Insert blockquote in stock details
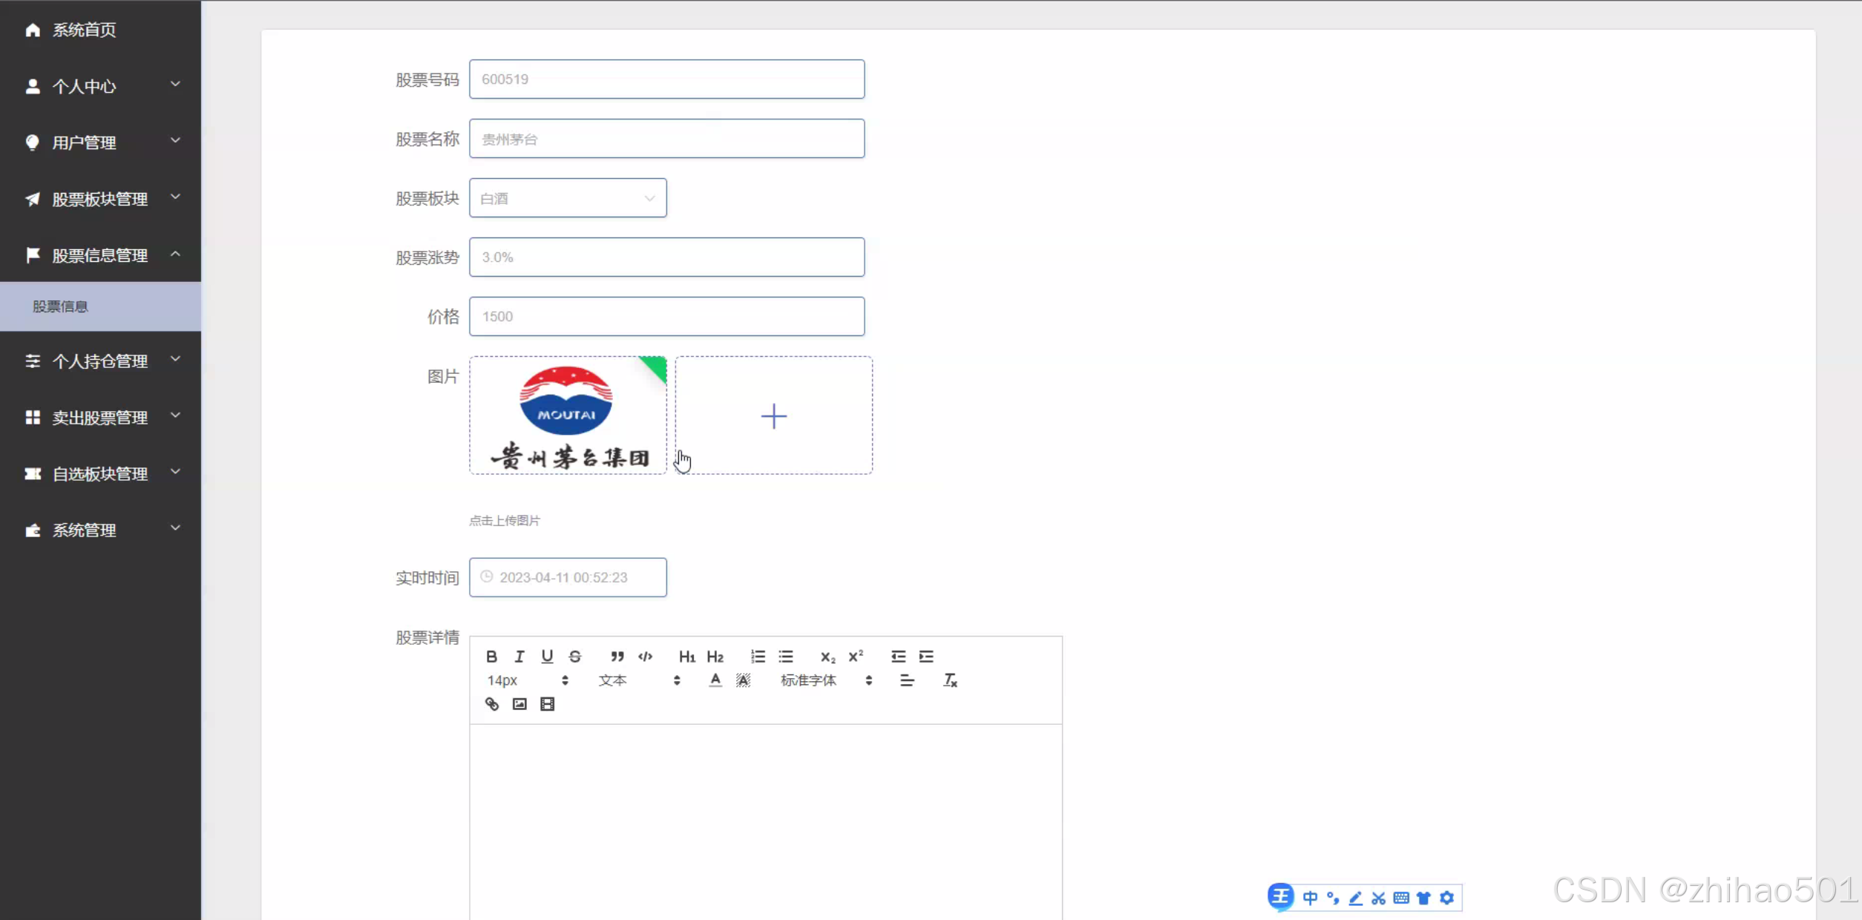This screenshot has width=1862, height=920. point(617,657)
